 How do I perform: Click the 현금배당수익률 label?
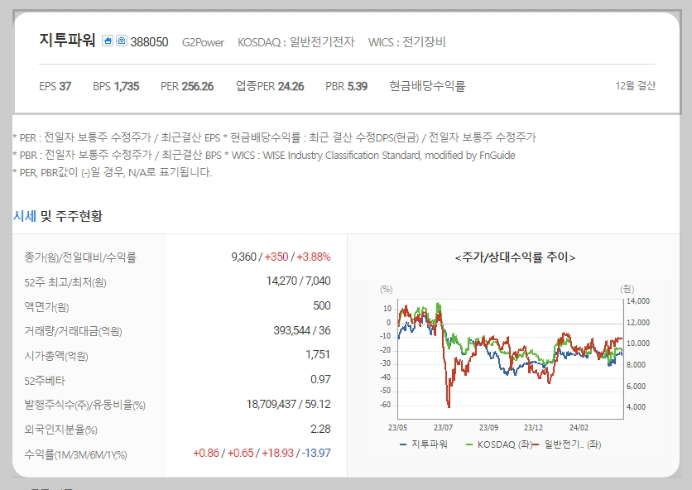pos(427,85)
